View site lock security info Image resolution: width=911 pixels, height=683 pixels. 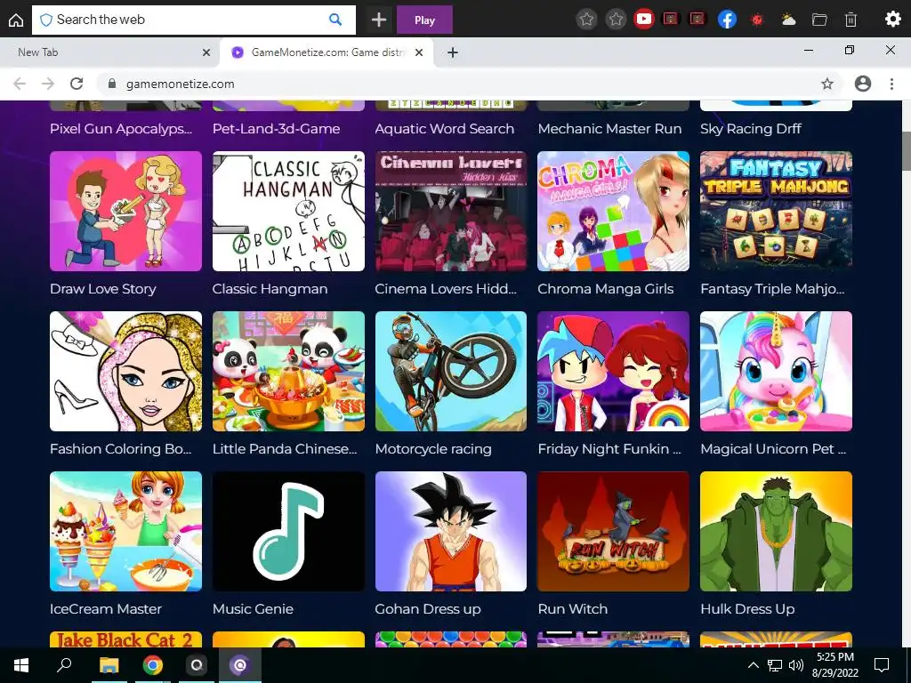(x=111, y=84)
